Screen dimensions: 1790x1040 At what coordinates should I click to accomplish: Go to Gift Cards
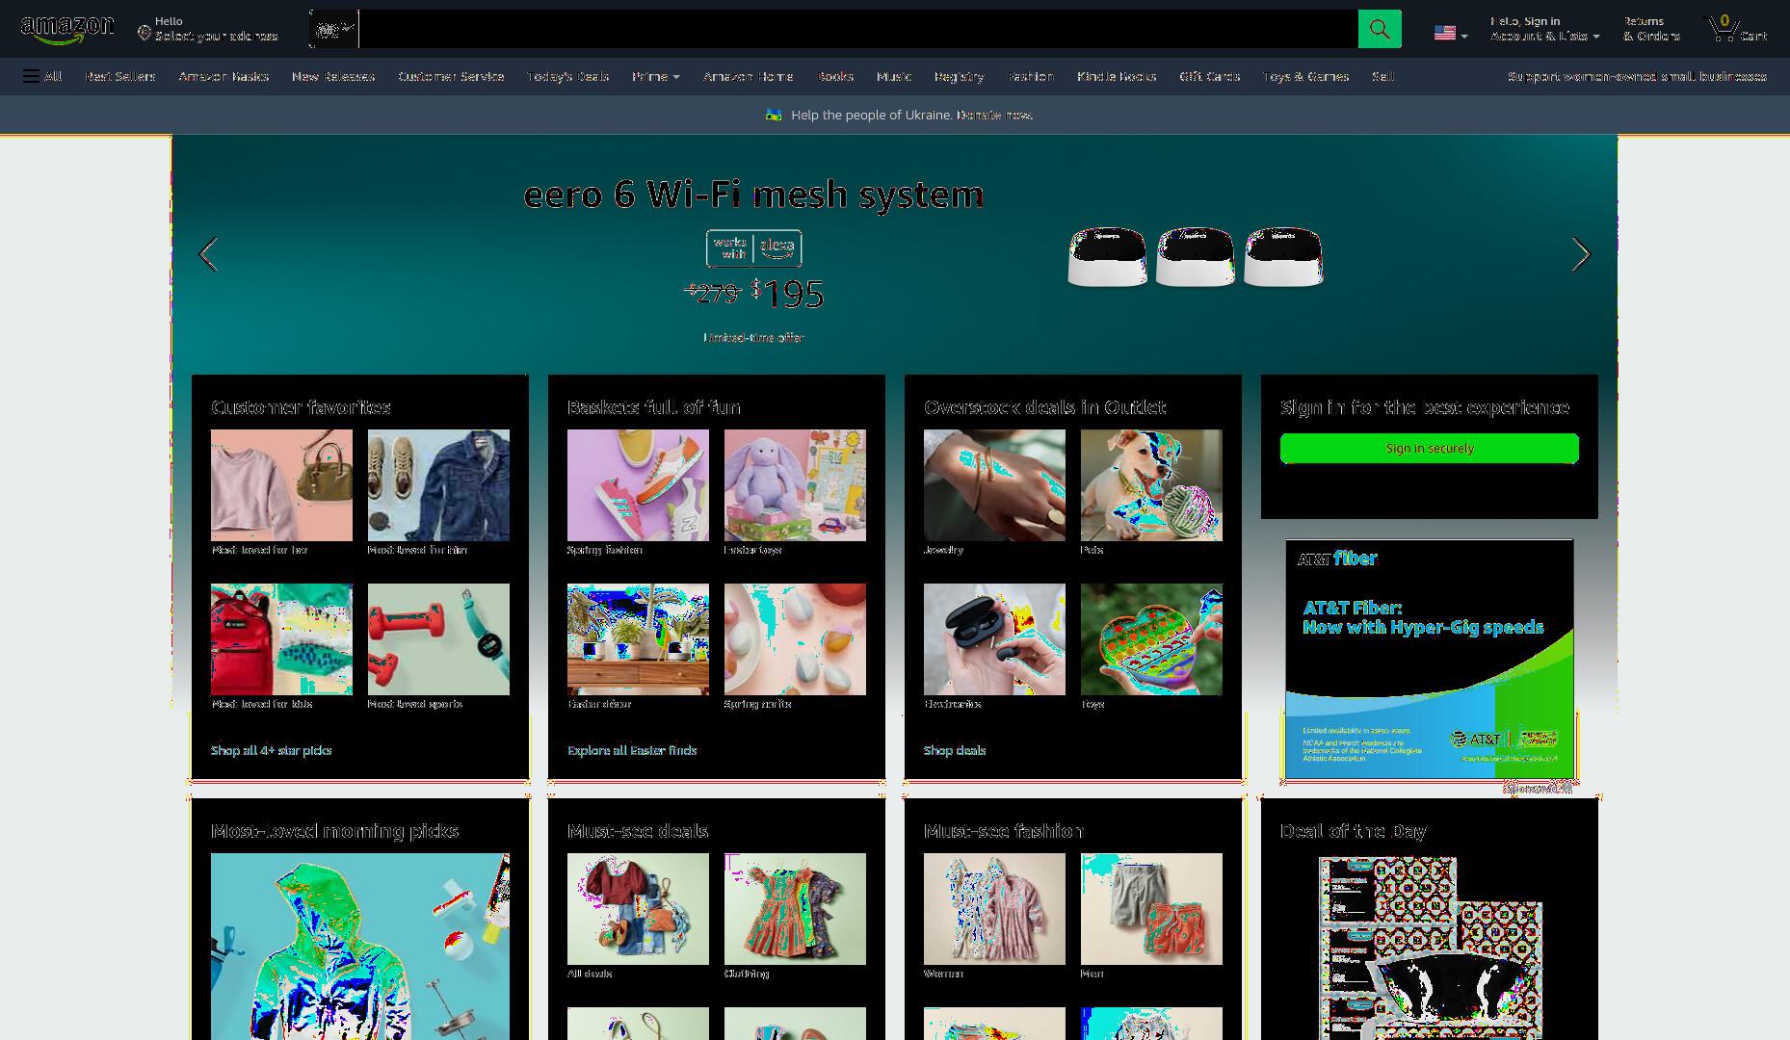click(1210, 76)
